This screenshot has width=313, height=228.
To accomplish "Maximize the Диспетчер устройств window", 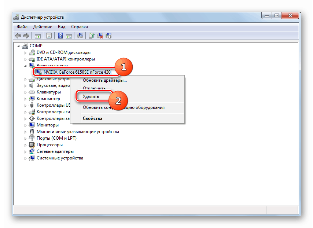I will [277, 15].
